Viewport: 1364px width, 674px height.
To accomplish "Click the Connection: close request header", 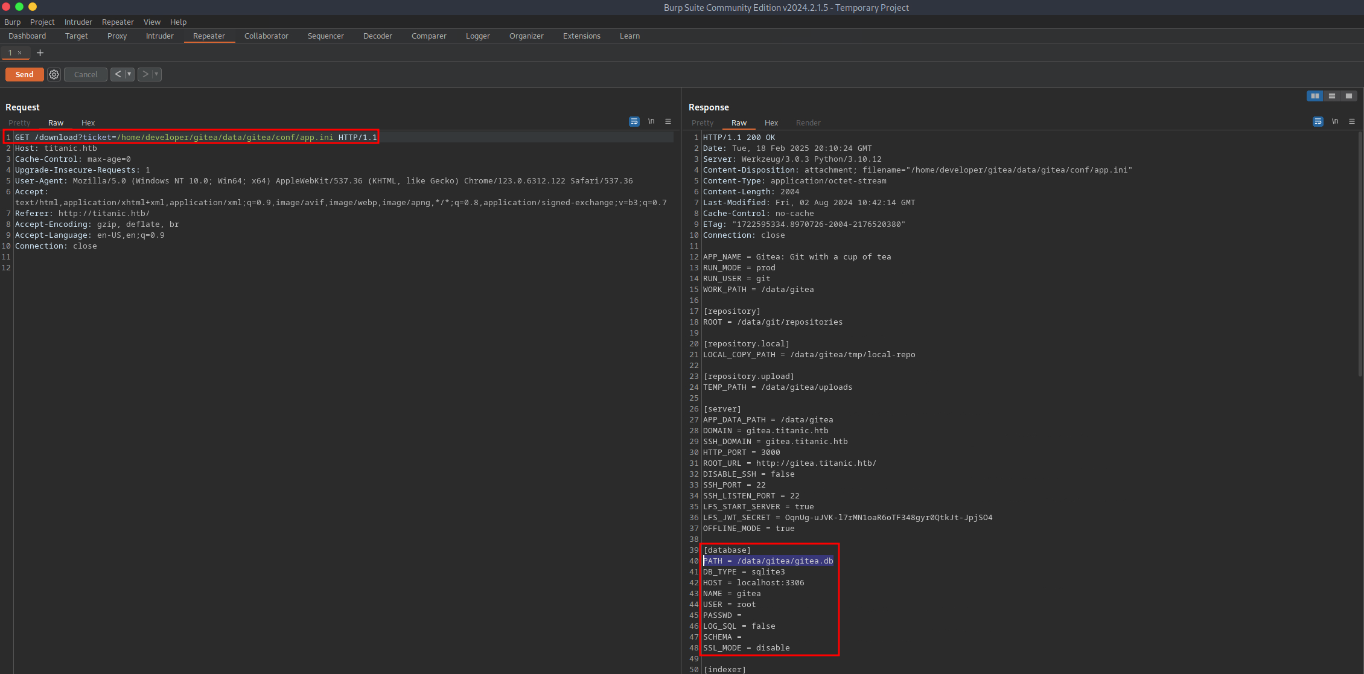I will [x=56, y=246].
